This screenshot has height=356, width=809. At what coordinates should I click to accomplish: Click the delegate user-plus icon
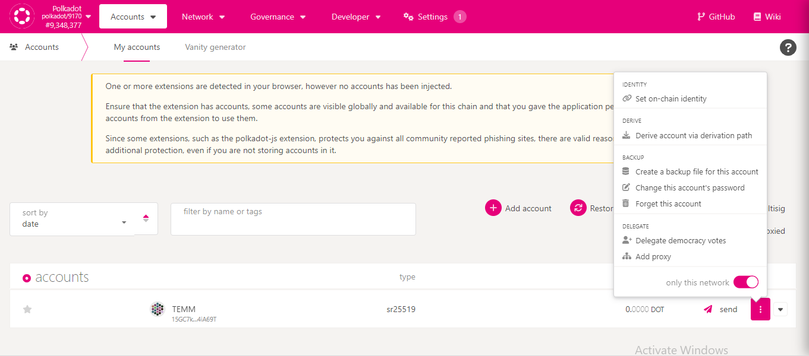pos(627,240)
